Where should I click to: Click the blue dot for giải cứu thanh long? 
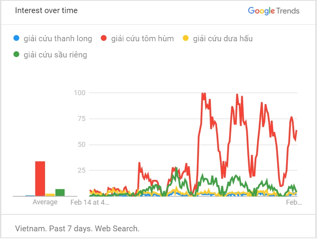point(16,39)
